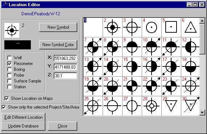The width and height of the screenshot is (207, 134).
Task: Select symbol 7 in the grid
Action: pyautogui.click(x=93, y=47)
